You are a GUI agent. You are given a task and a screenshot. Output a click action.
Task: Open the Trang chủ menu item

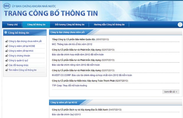tap(12, 24)
